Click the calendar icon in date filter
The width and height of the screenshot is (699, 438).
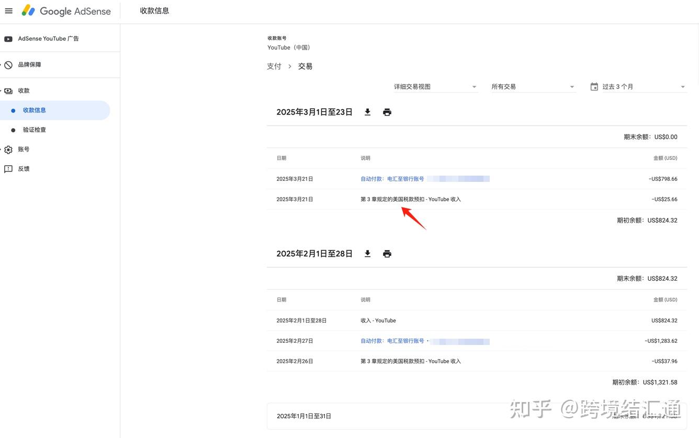594,87
